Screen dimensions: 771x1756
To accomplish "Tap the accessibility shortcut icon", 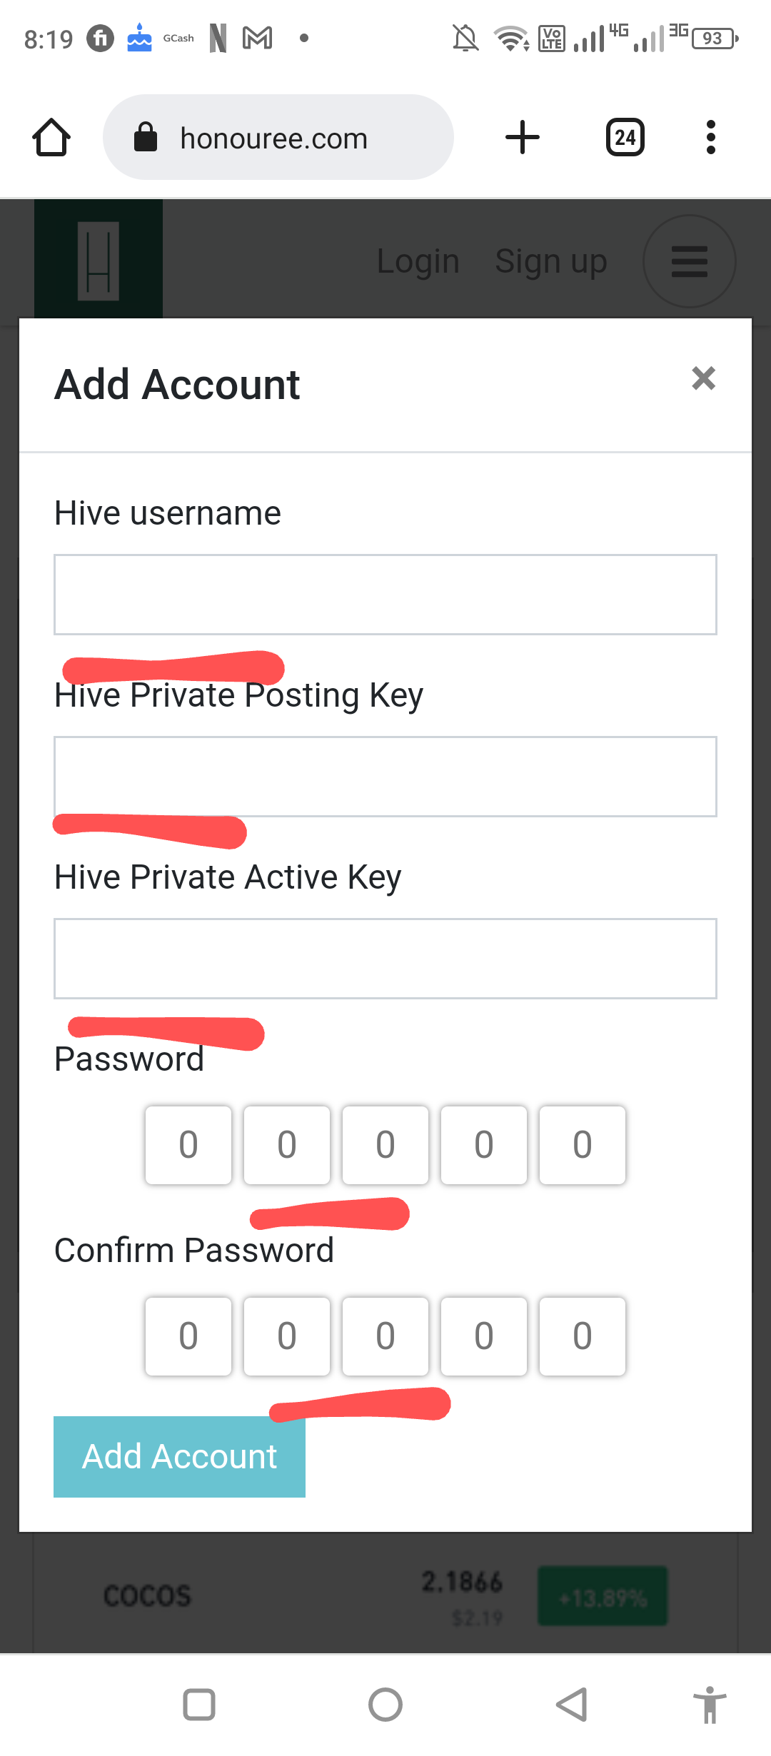I will [710, 1705].
